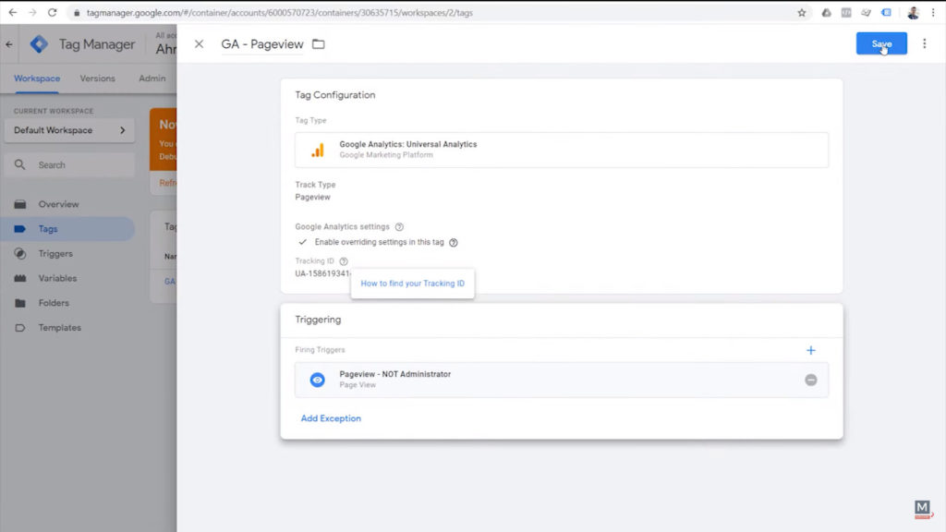Click the tag name field GA - Pageview
Screen dimensions: 946x532
pyautogui.click(x=261, y=44)
